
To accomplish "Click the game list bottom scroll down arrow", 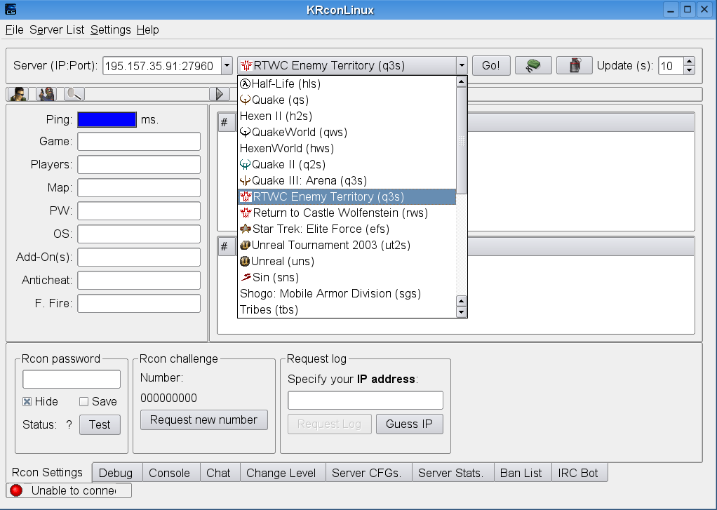I will coord(462,312).
